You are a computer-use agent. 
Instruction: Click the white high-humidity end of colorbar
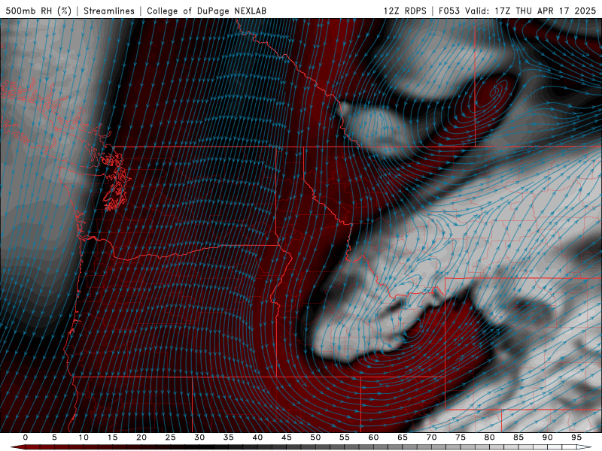click(585, 447)
